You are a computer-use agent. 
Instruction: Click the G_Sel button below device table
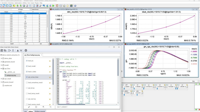[26, 44]
